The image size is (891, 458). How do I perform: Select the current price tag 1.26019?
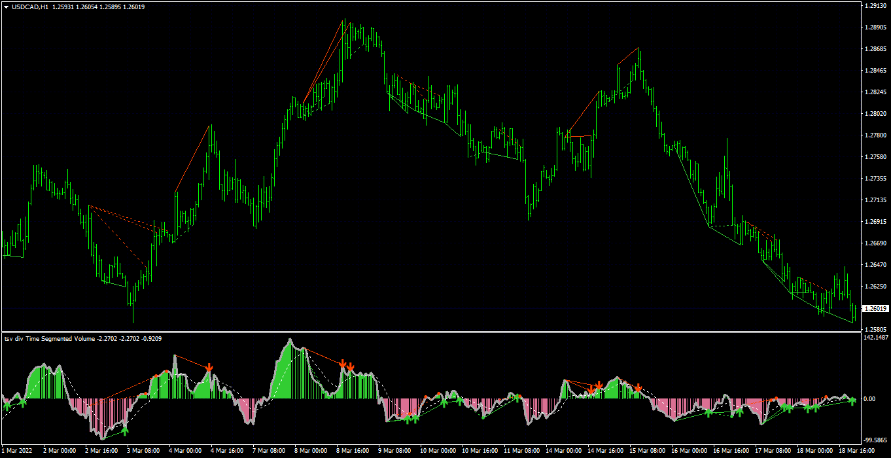coord(875,308)
